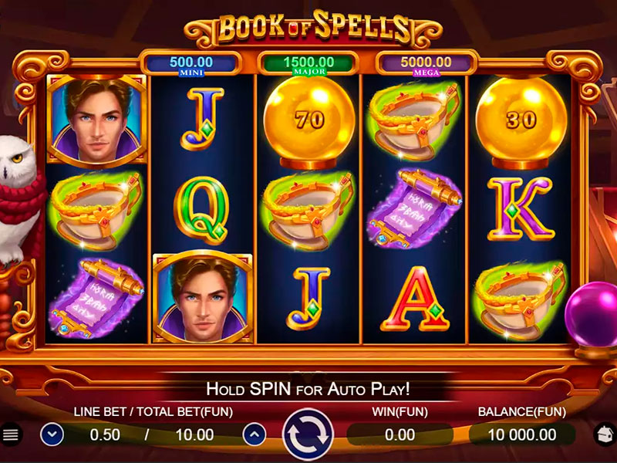Viewport: 617px width, 463px height.
Task: Increase bet with the up chevron
Action: pyautogui.click(x=255, y=434)
